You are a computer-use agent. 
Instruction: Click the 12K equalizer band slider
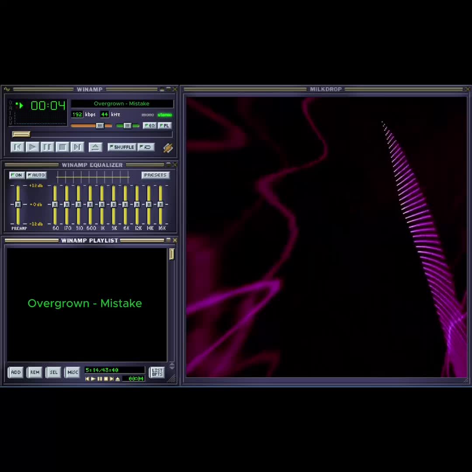[x=137, y=205]
